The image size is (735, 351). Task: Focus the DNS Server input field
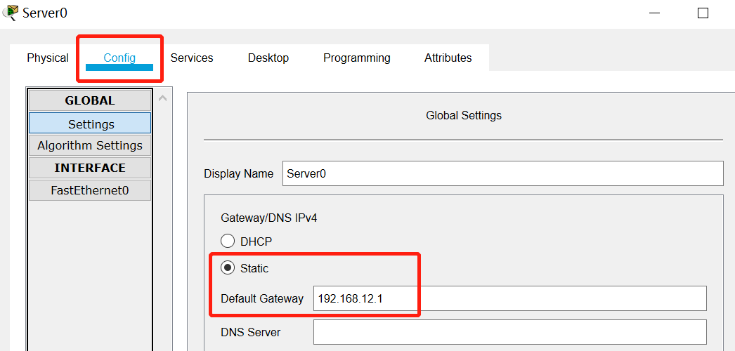509,332
